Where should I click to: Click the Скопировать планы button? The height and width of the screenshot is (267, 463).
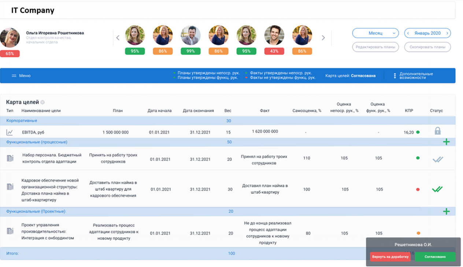pos(427,47)
